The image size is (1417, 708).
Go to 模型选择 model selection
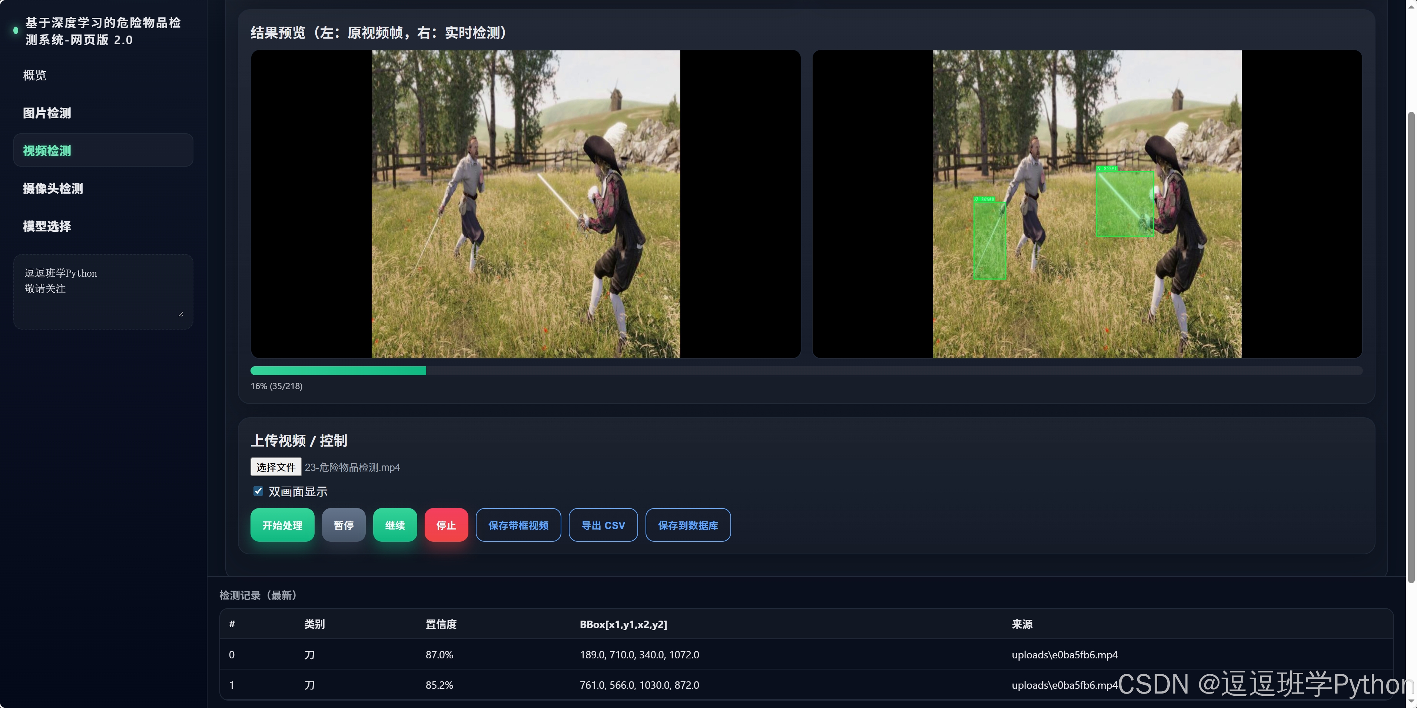pyautogui.click(x=103, y=227)
